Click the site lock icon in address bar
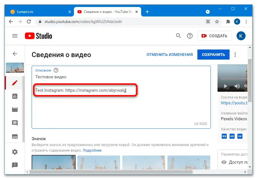Viewport: 257px width, 179px height. coord(40,22)
